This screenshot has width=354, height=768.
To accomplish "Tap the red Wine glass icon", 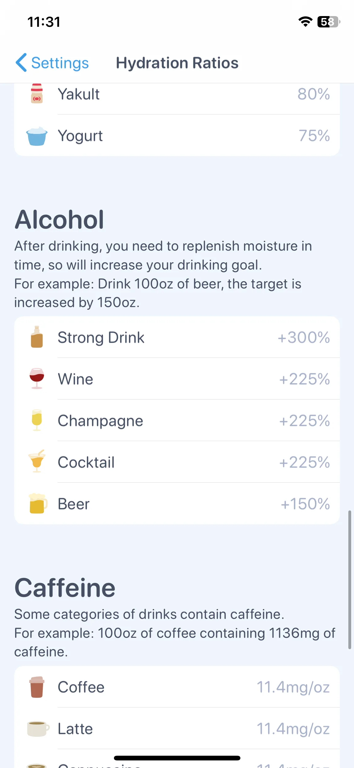I will click(37, 378).
